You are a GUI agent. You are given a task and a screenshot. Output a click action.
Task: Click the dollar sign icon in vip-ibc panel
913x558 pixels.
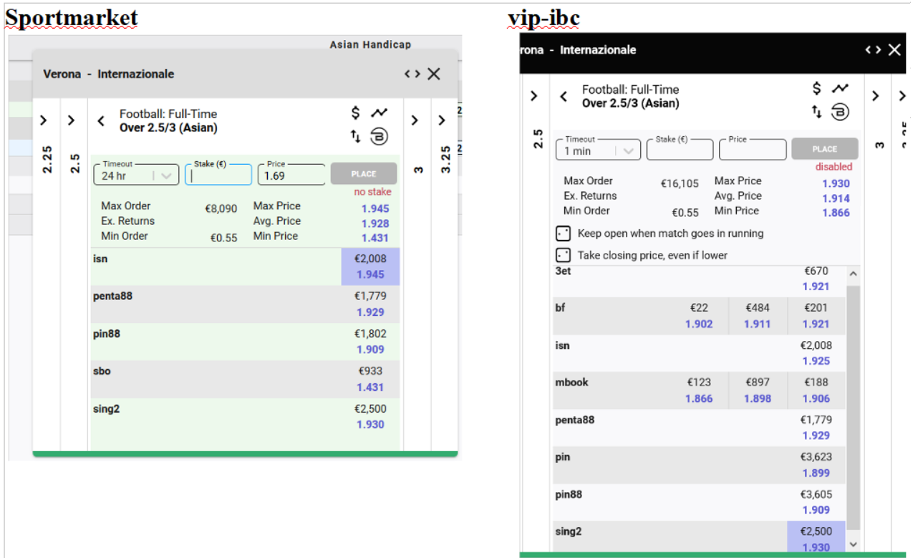(x=817, y=88)
